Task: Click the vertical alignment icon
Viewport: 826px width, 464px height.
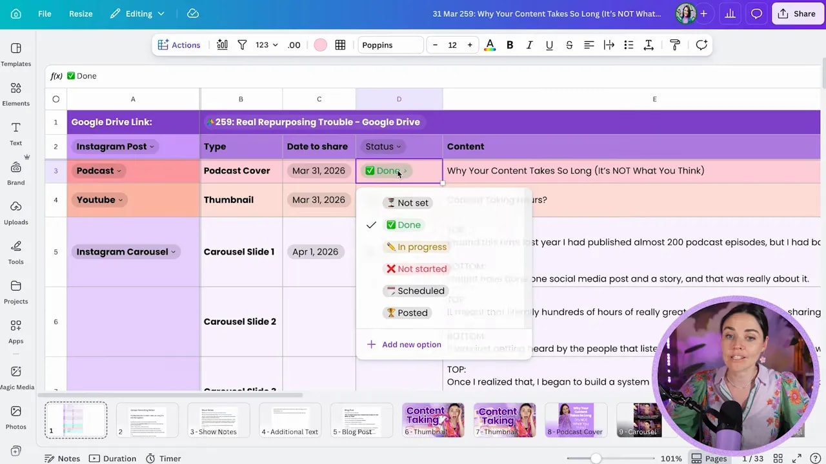Action: tap(649, 45)
